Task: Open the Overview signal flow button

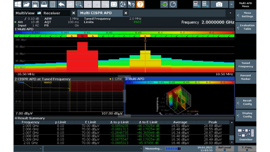Action: click(x=246, y=135)
